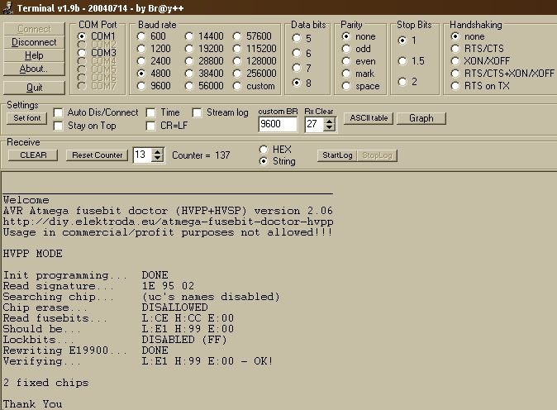Image resolution: width=557 pixels, height=410 pixels.
Task: Click the Set font button
Action: [27, 118]
